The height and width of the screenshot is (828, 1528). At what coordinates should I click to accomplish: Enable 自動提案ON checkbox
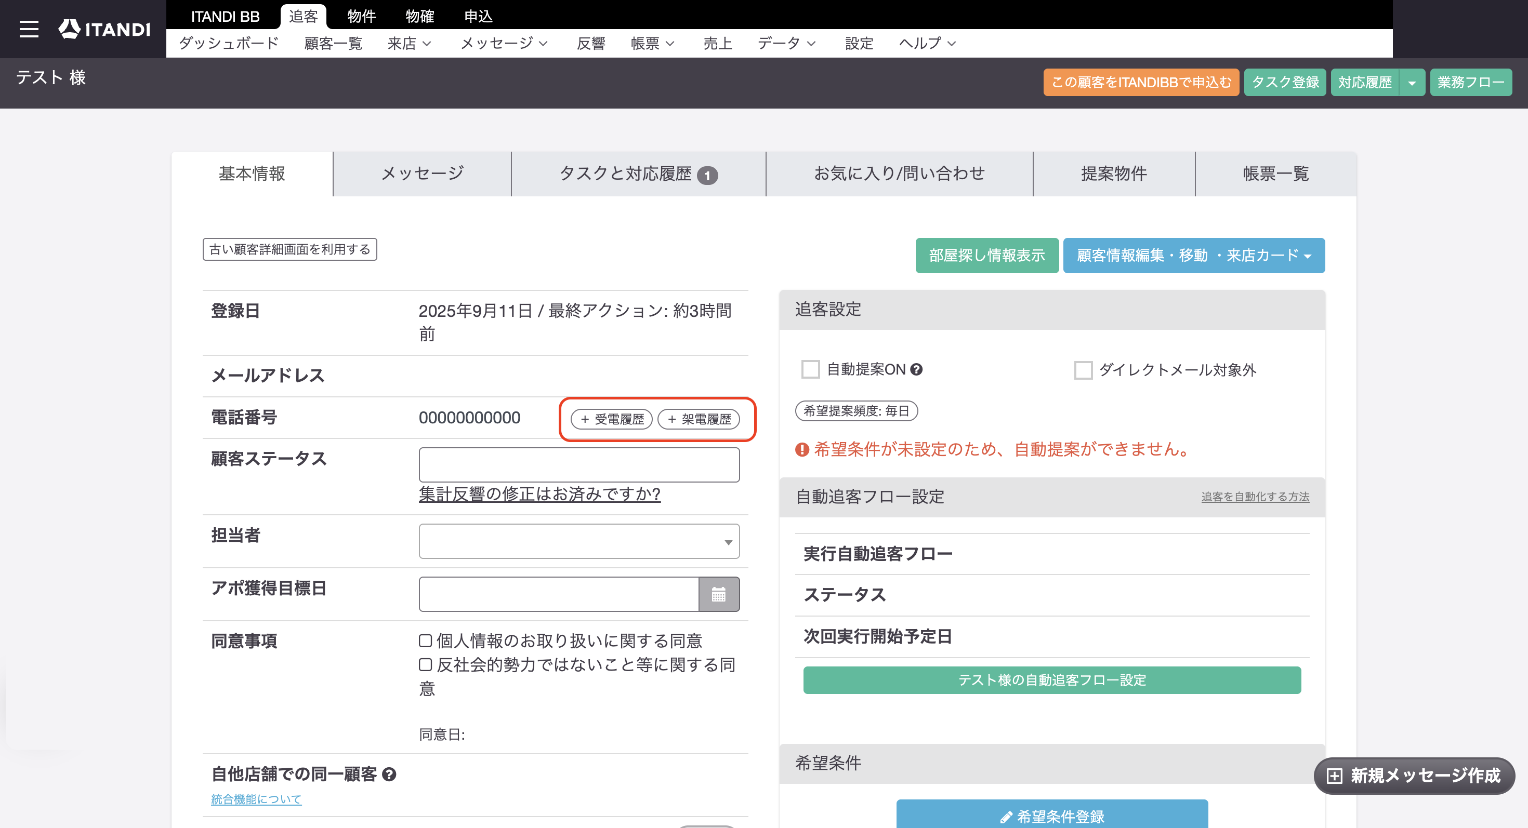810,369
